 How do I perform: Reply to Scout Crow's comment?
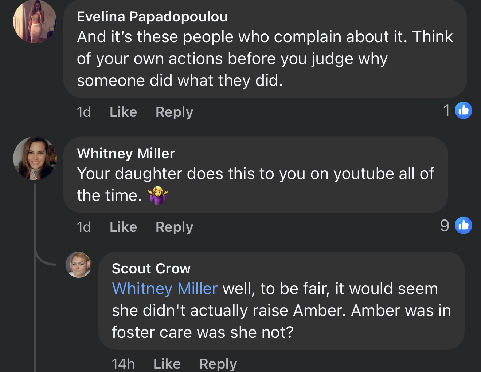click(x=218, y=364)
